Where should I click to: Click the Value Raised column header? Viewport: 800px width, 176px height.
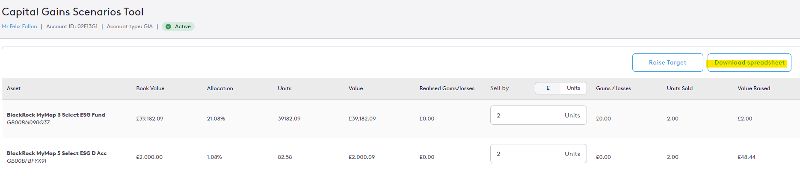(x=754, y=88)
